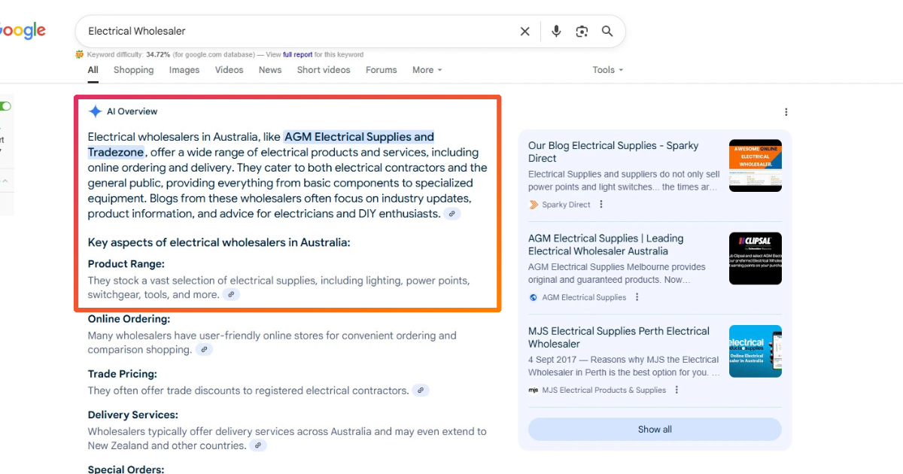Click the Sparky Direct favicon
This screenshot has width=903, height=474.
point(534,205)
